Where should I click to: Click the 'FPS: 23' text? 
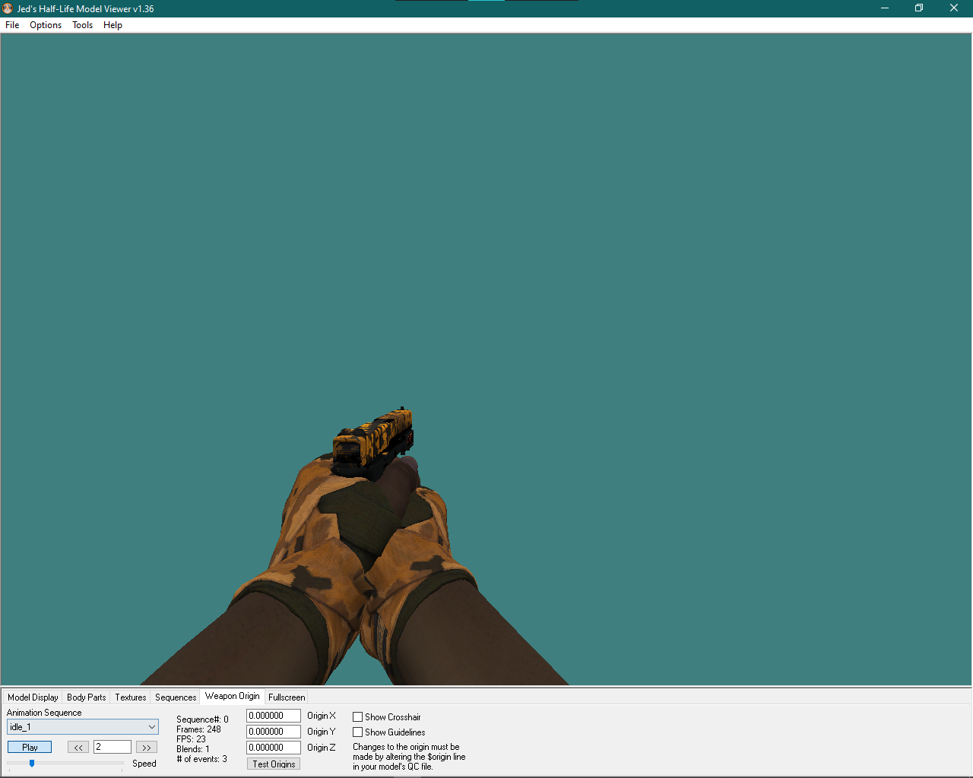[191, 739]
